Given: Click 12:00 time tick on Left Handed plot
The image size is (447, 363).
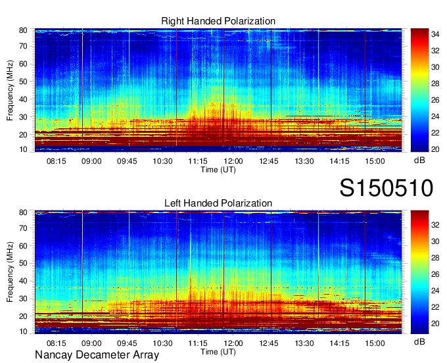Looking at the screenshot, I should point(233,343).
